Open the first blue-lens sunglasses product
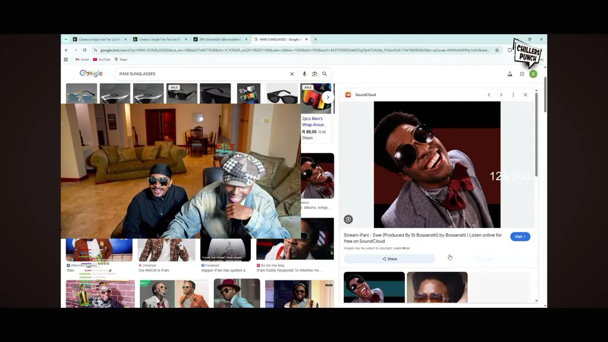 [81, 94]
